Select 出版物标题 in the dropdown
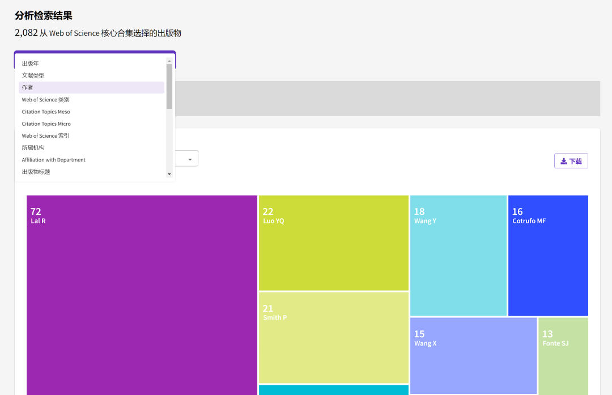This screenshot has width=612, height=395. point(36,172)
